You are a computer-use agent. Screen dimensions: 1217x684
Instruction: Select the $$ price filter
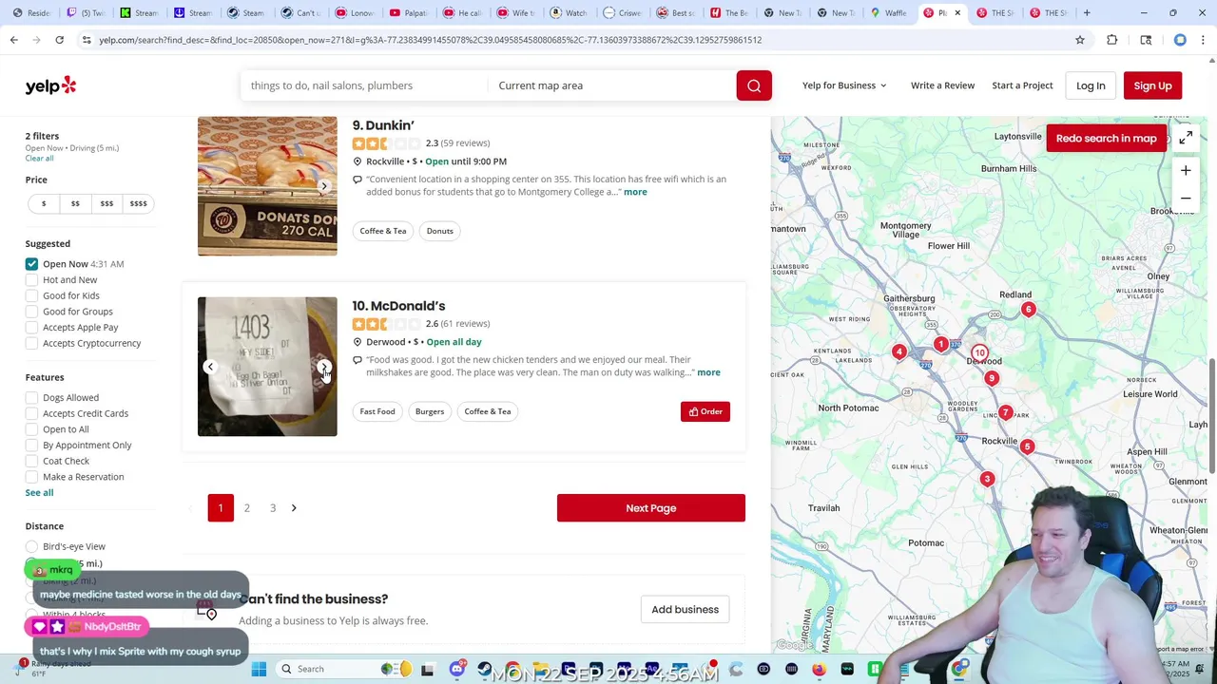coord(75,203)
